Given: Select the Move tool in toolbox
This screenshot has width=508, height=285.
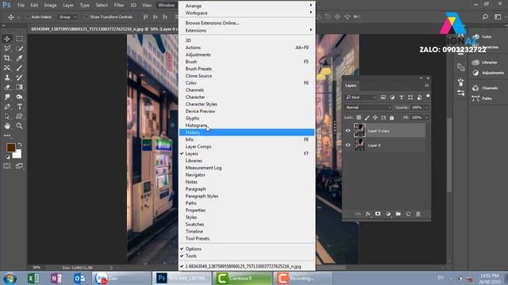Looking at the screenshot, I should point(7,39).
